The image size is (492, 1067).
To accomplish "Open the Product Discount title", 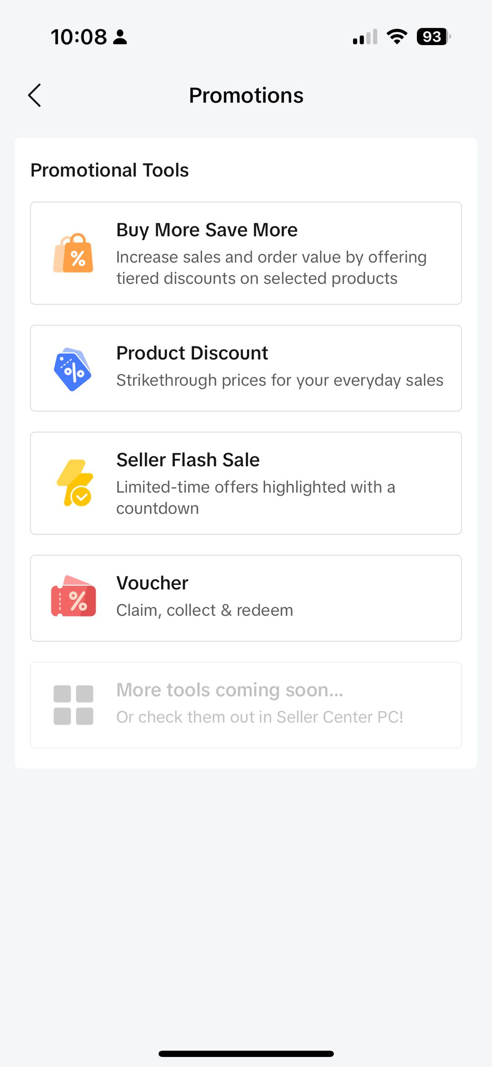I will (192, 353).
